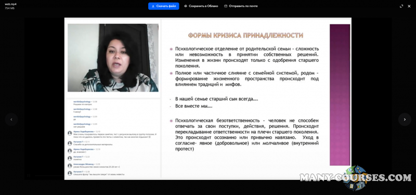Pause the video using the playback control
Viewport: 416px width, 195px height.
point(29,175)
